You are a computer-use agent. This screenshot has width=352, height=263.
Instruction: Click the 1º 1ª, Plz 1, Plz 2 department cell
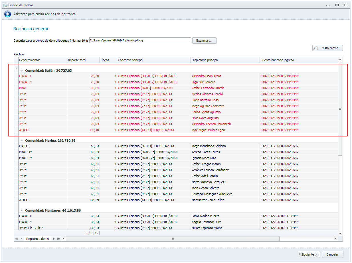coord(43,228)
